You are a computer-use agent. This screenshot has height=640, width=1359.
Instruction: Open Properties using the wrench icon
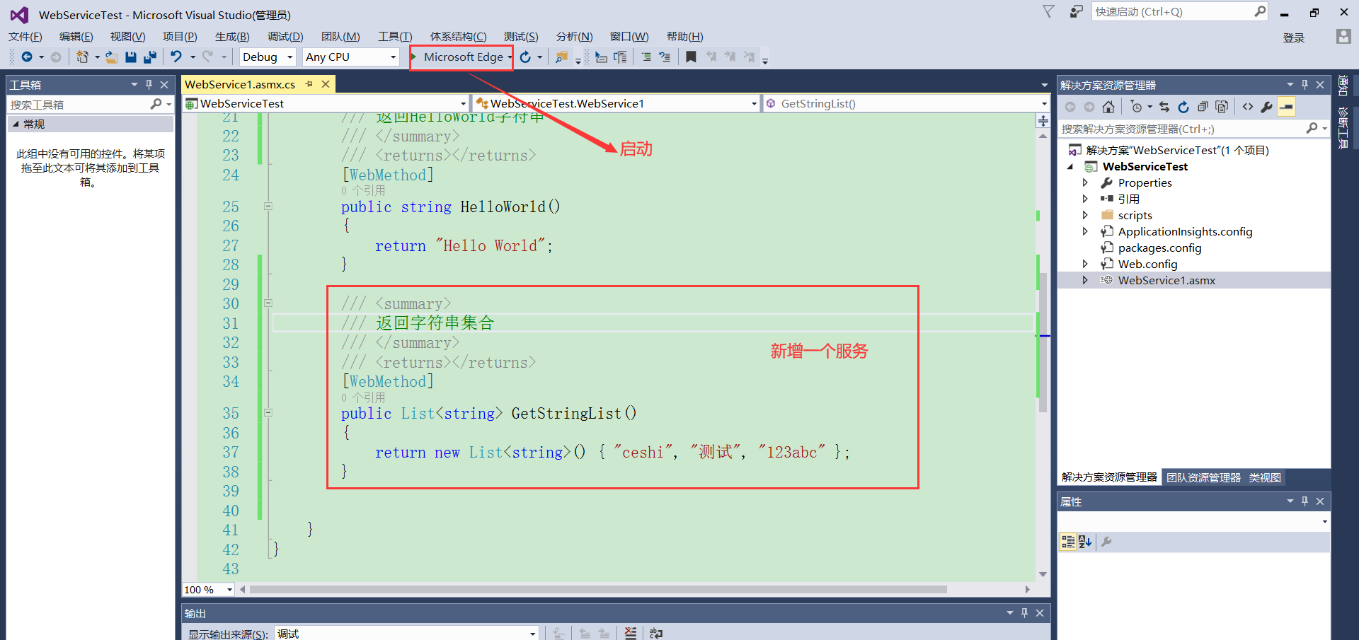(x=1267, y=106)
